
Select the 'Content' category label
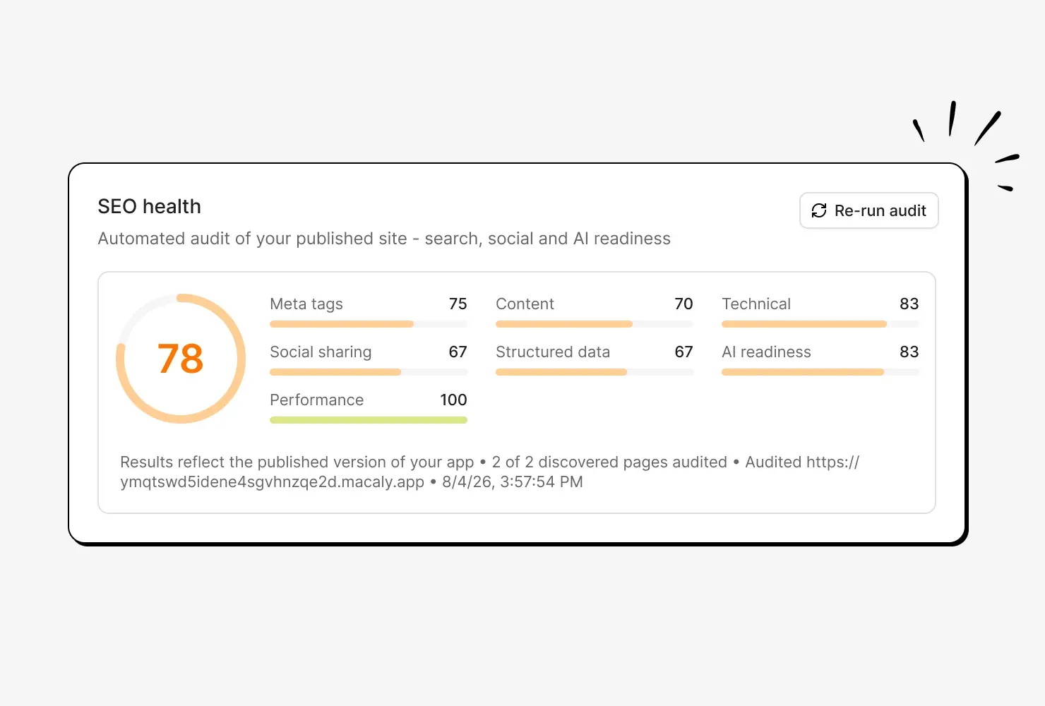click(525, 304)
